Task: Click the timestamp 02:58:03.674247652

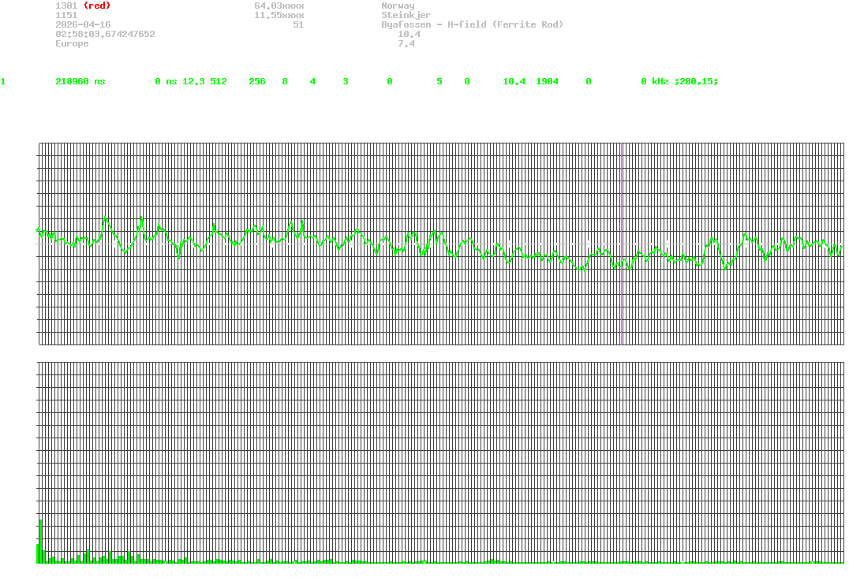Action: [105, 34]
